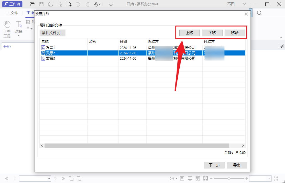Click the 下一步 button in the dialog

click(214, 165)
